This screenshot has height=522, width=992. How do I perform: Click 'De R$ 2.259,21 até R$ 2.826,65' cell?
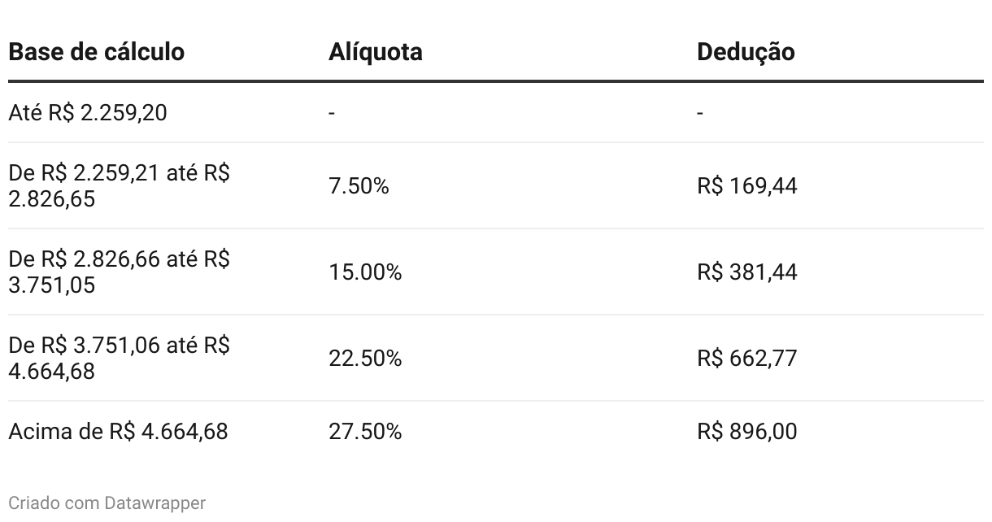pos(119,186)
